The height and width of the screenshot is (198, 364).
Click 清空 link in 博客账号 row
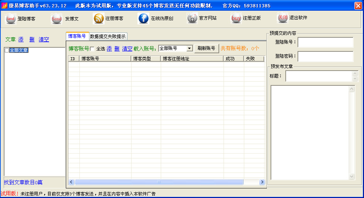pos(127,49)
